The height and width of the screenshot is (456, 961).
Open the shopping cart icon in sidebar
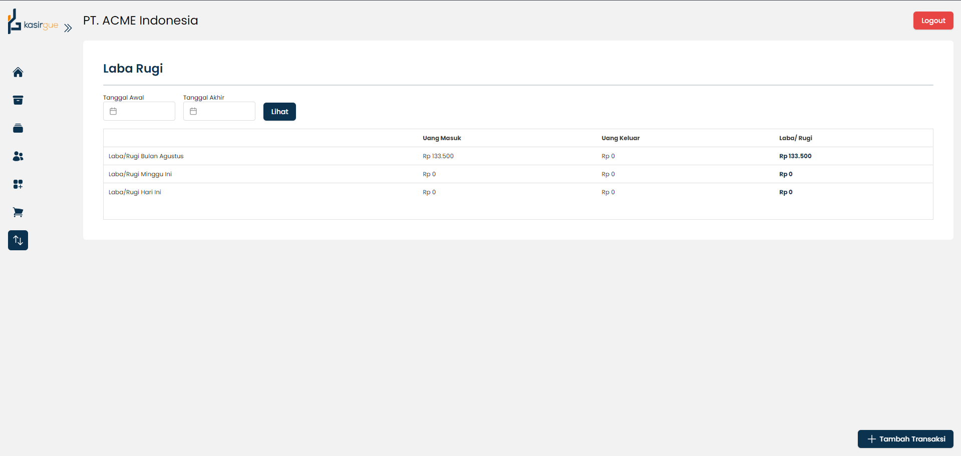coord(18,212)
